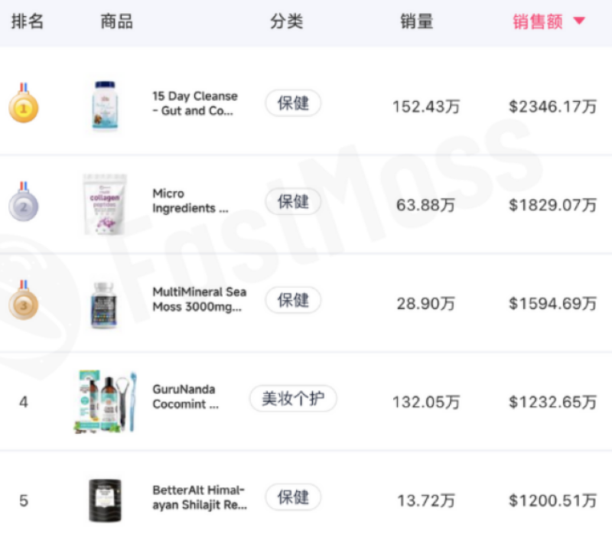Open the 15 Day Cleanse product link

click(195, 103)
